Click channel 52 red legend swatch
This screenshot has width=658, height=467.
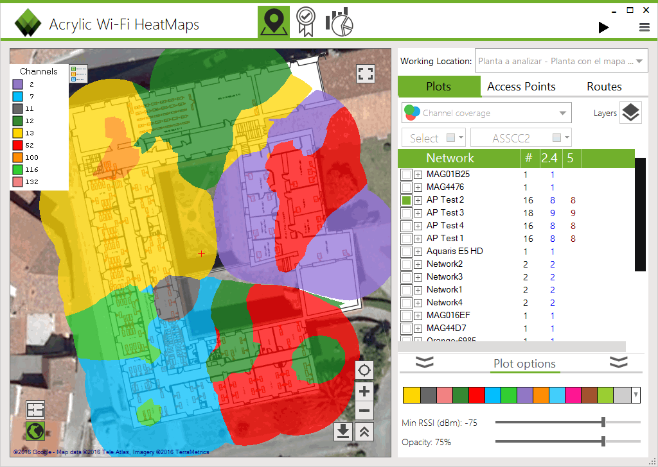[17, 146]
